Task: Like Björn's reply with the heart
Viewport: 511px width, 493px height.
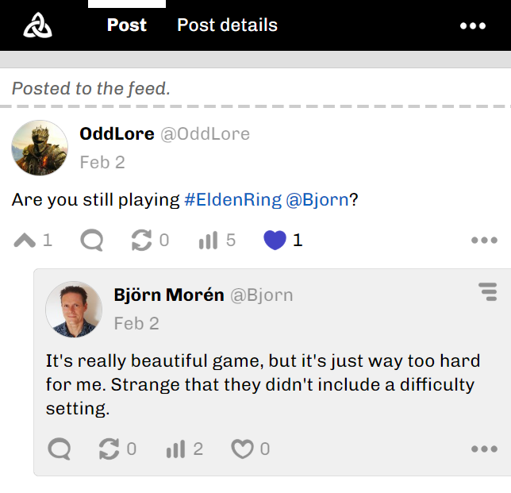Action: [x=241, y=449]
